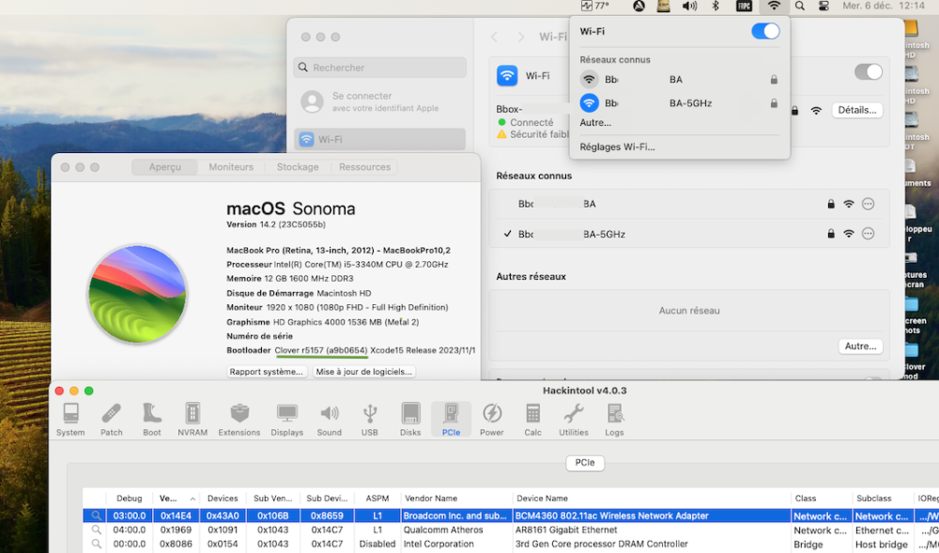The height and width of the screenshot is (553, 939).
Task: Open the Patch tool in Hackintool
Action: click(112, 420)
